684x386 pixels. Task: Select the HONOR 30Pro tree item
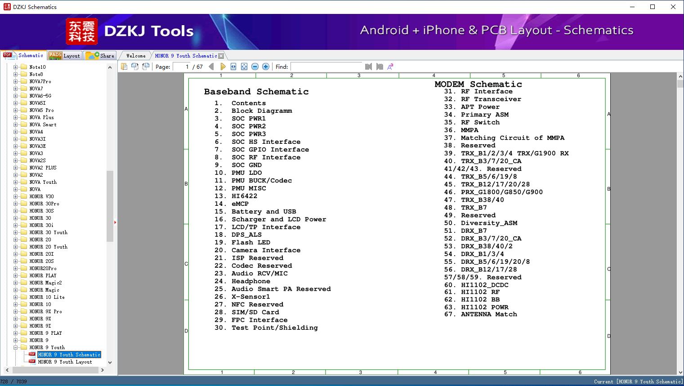pyautogui.click(x=45, y=204)
